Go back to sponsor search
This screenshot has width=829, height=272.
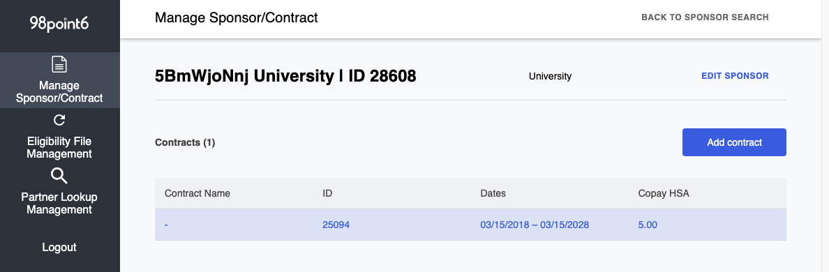[x=705, y=17]
